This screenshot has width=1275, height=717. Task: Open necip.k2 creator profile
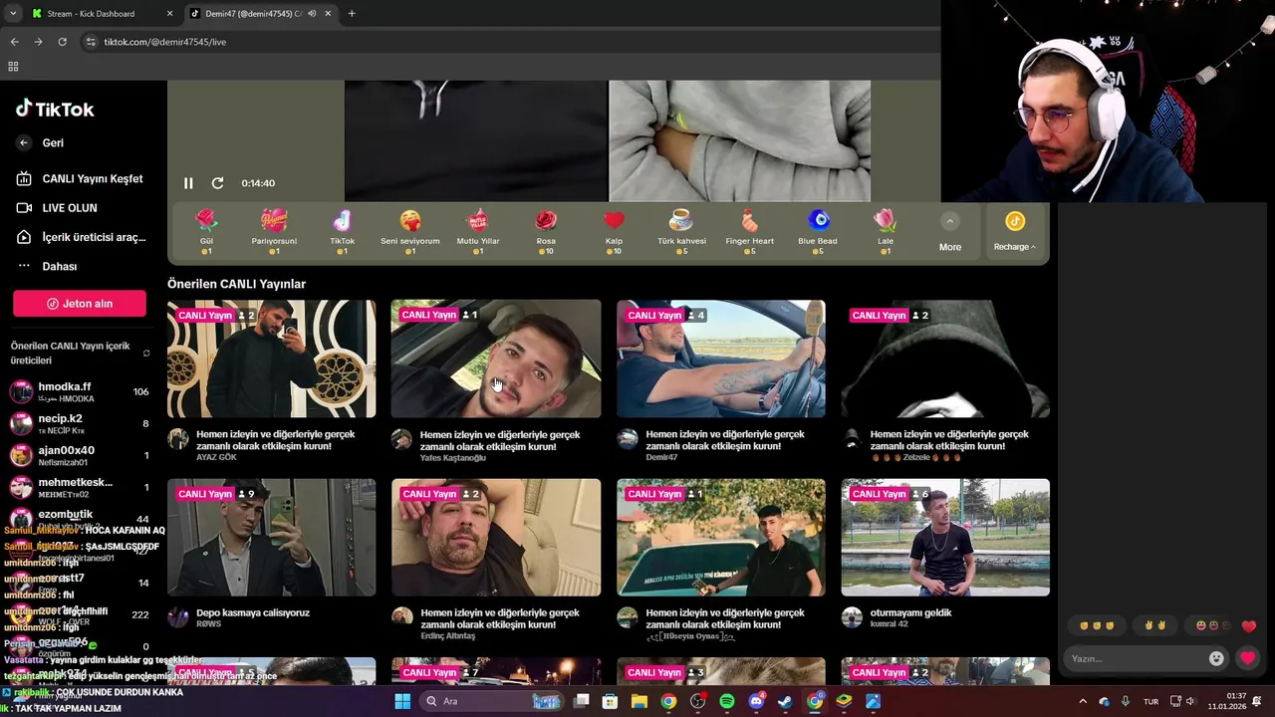(80, 423)
